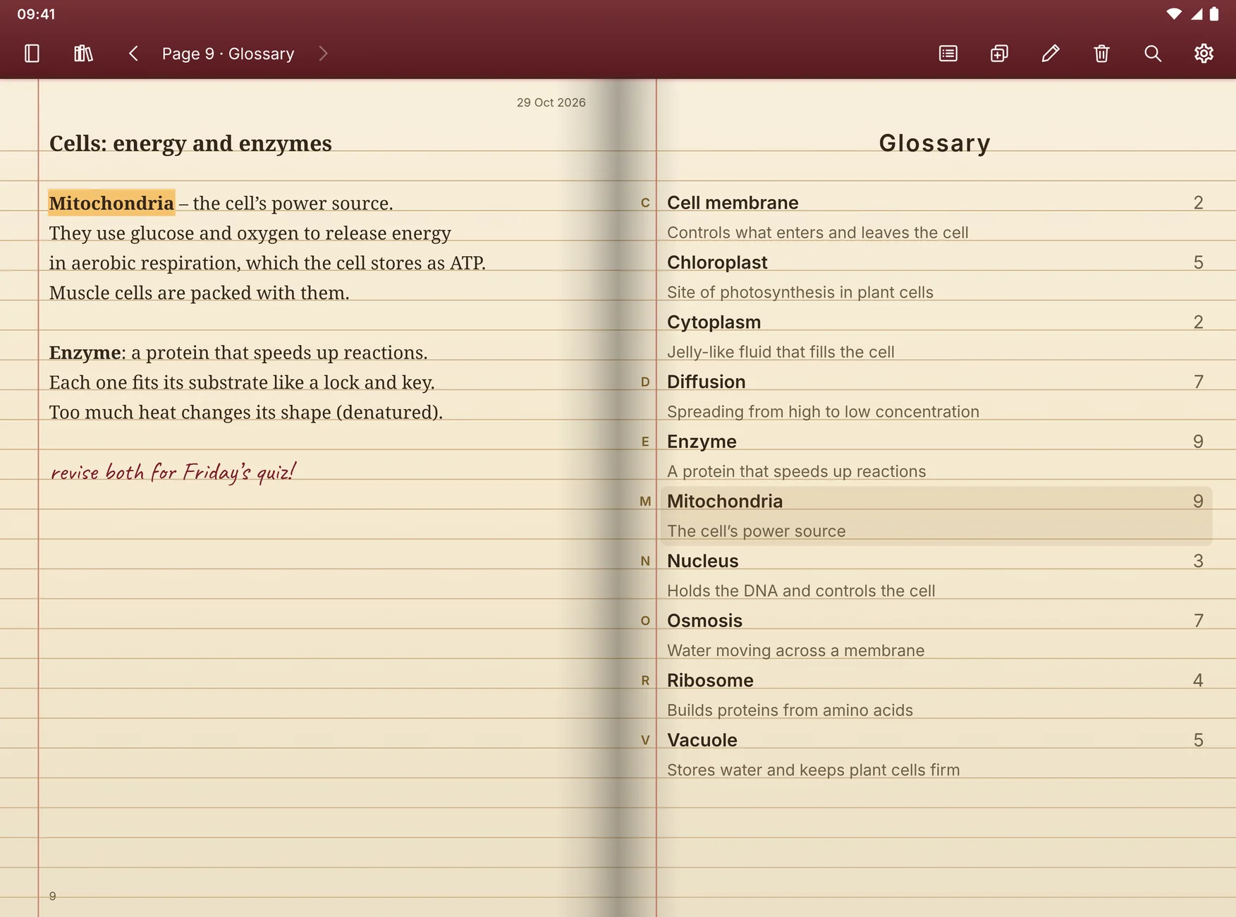Open the Ribosome glossary entry

point(936,695)
